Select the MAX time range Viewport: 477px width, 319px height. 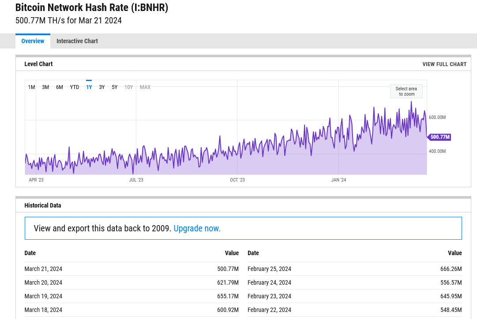[145, 87]
